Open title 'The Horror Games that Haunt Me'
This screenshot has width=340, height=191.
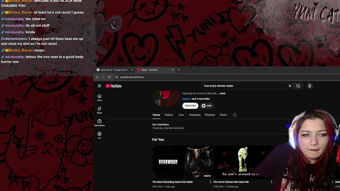(231, 182)
